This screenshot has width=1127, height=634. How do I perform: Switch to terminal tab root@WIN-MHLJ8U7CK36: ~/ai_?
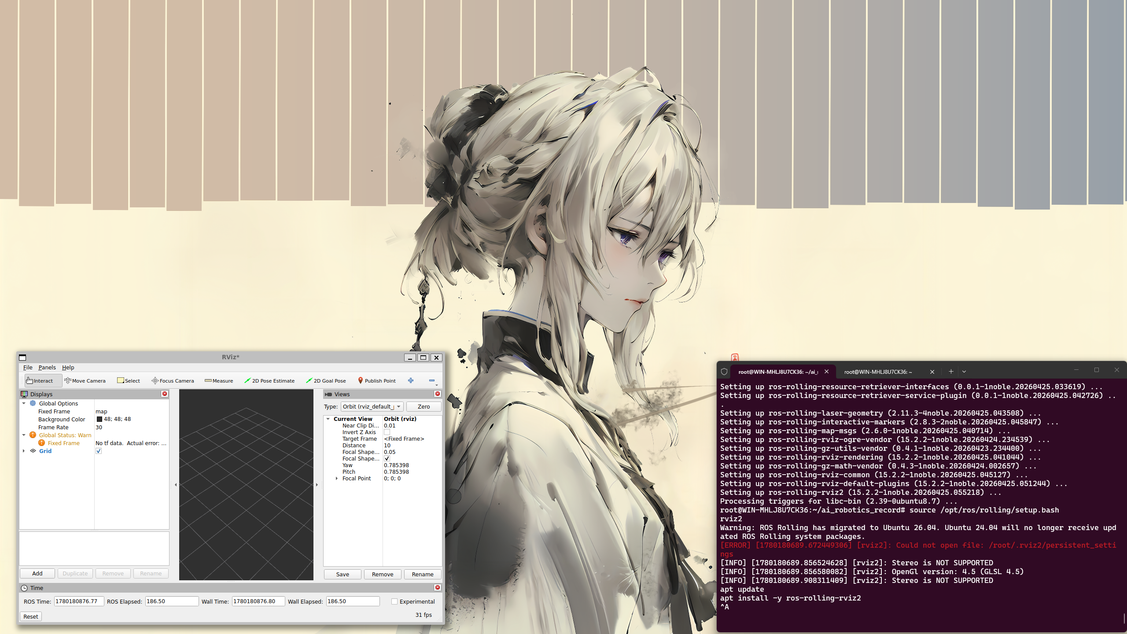[x=778, y=372]
